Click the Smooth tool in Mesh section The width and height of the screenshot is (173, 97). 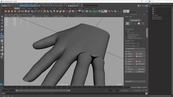130,56
